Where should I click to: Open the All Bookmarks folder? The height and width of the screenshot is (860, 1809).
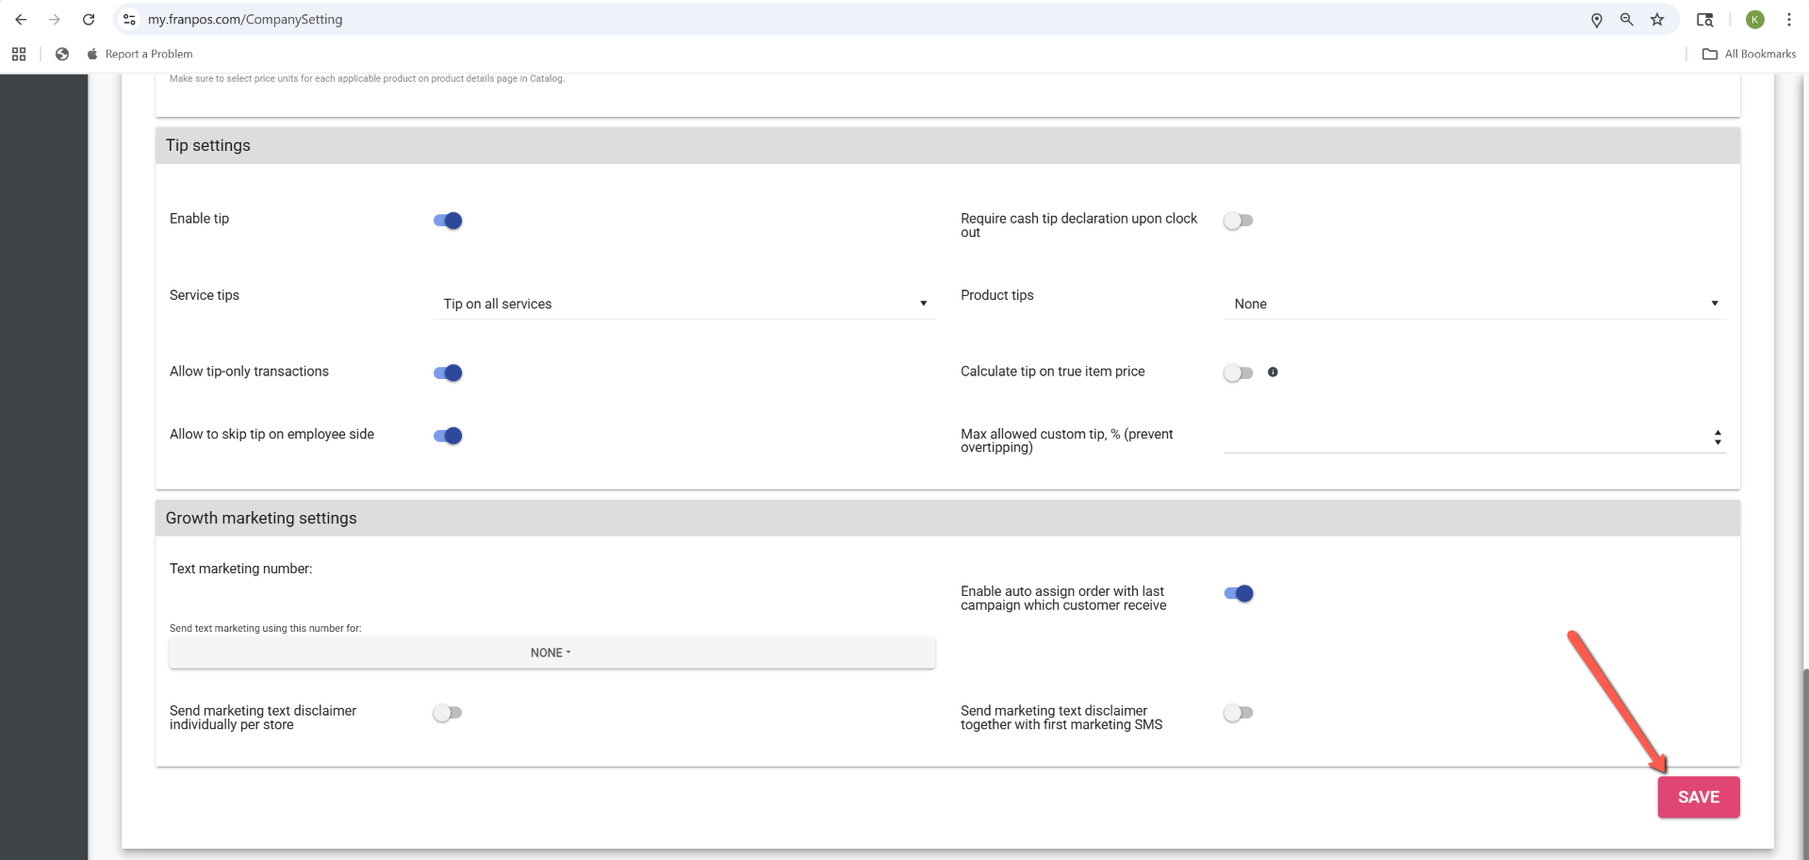click(1749, 55)
